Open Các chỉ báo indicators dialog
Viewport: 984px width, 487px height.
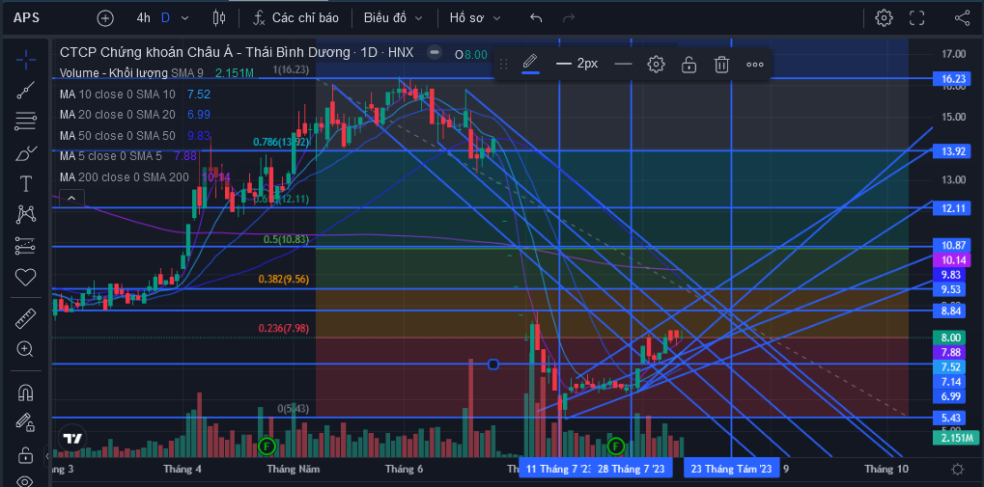pos(295,18)
